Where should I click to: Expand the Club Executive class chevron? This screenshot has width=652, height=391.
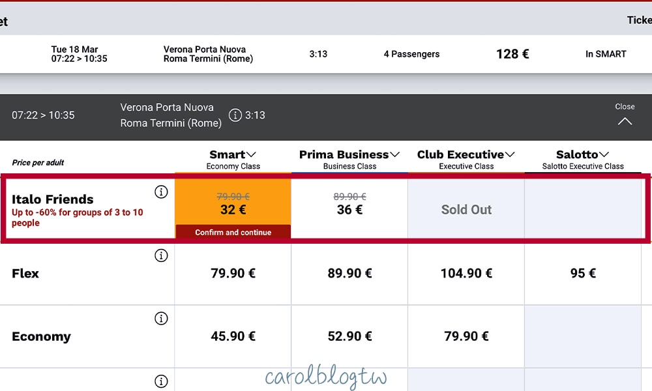coord(510,154)
